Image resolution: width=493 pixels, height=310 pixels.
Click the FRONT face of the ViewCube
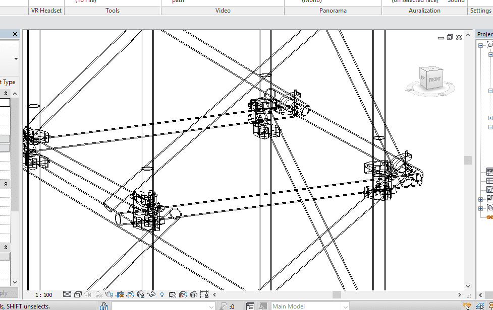[434, 80]
